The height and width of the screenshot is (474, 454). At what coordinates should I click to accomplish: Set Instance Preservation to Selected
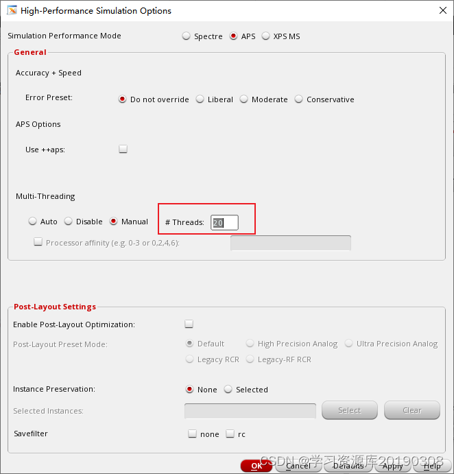pos(228,389)
